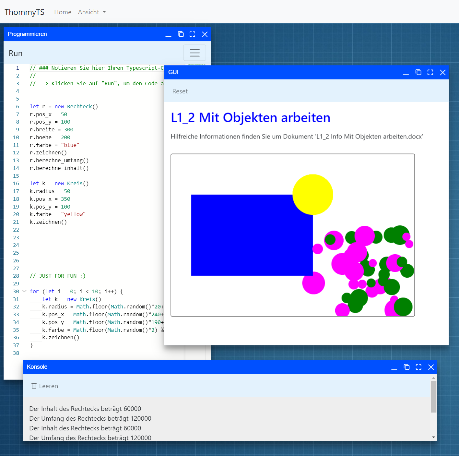
Task: Open the Ansicht dropdown menu
Action: [x=92, y=12]
